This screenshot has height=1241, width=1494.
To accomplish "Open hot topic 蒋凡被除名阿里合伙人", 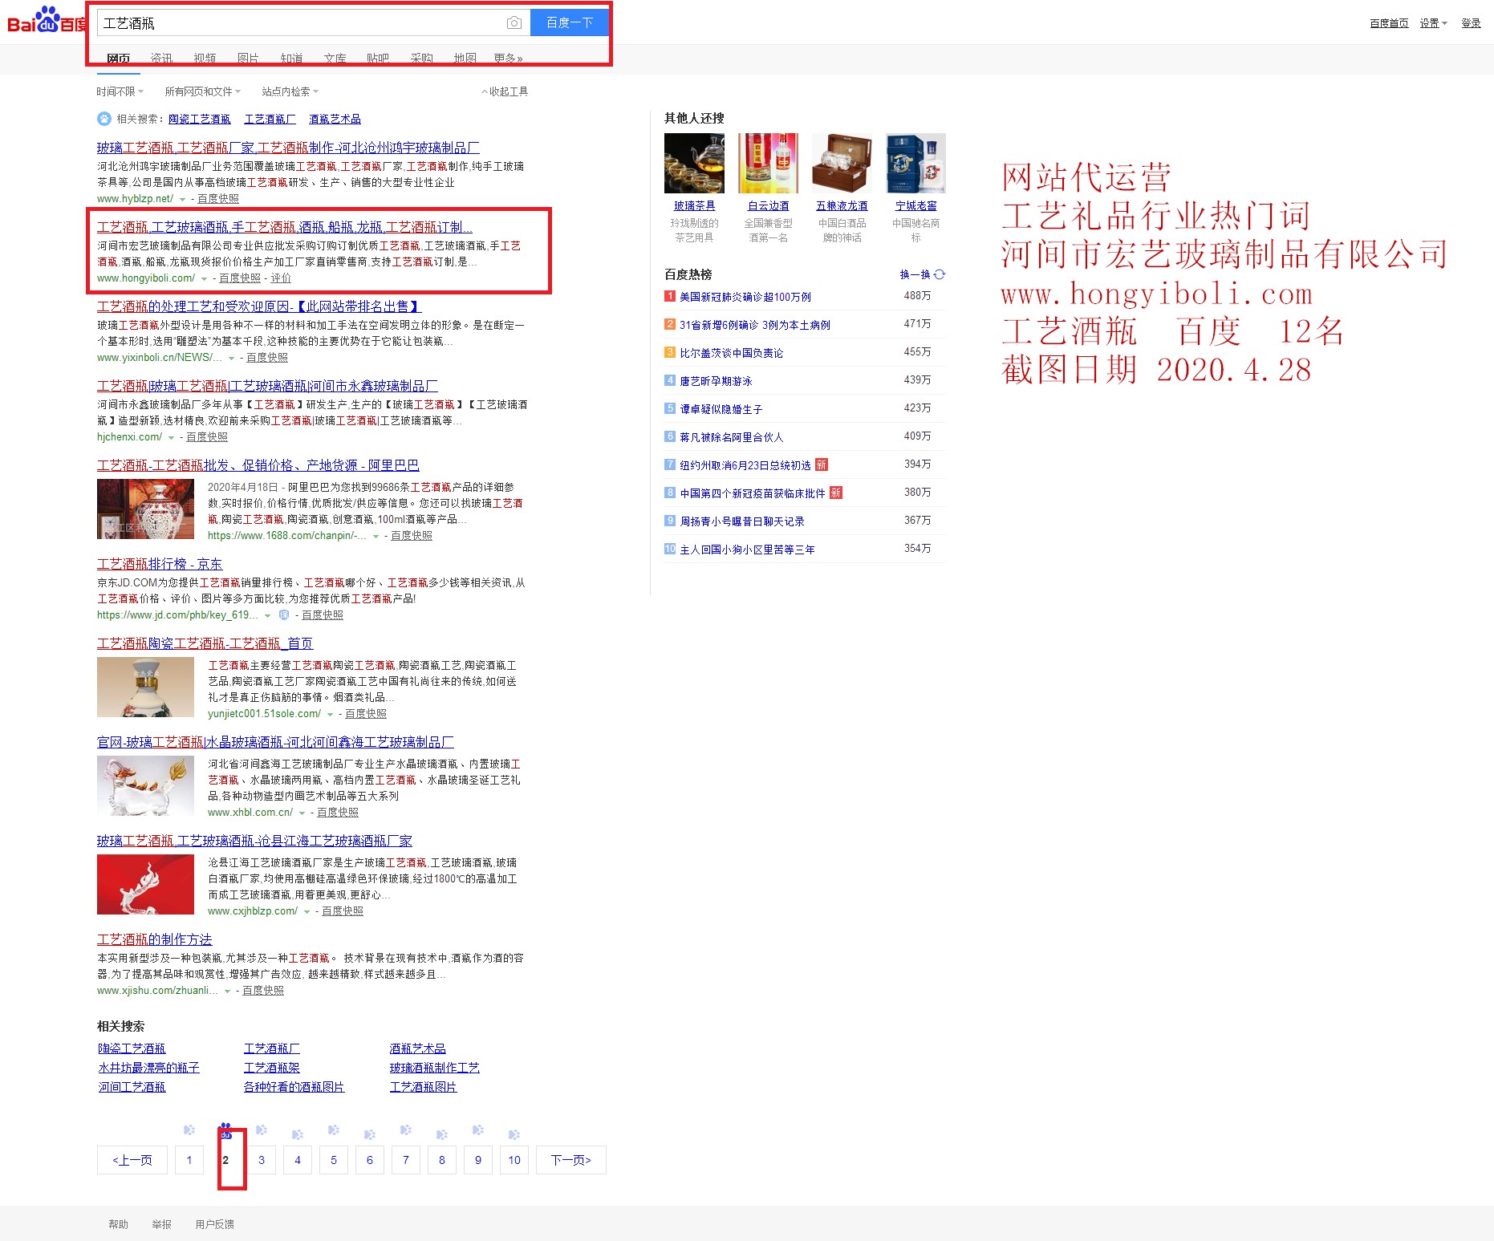I will (x=731, y=437).
